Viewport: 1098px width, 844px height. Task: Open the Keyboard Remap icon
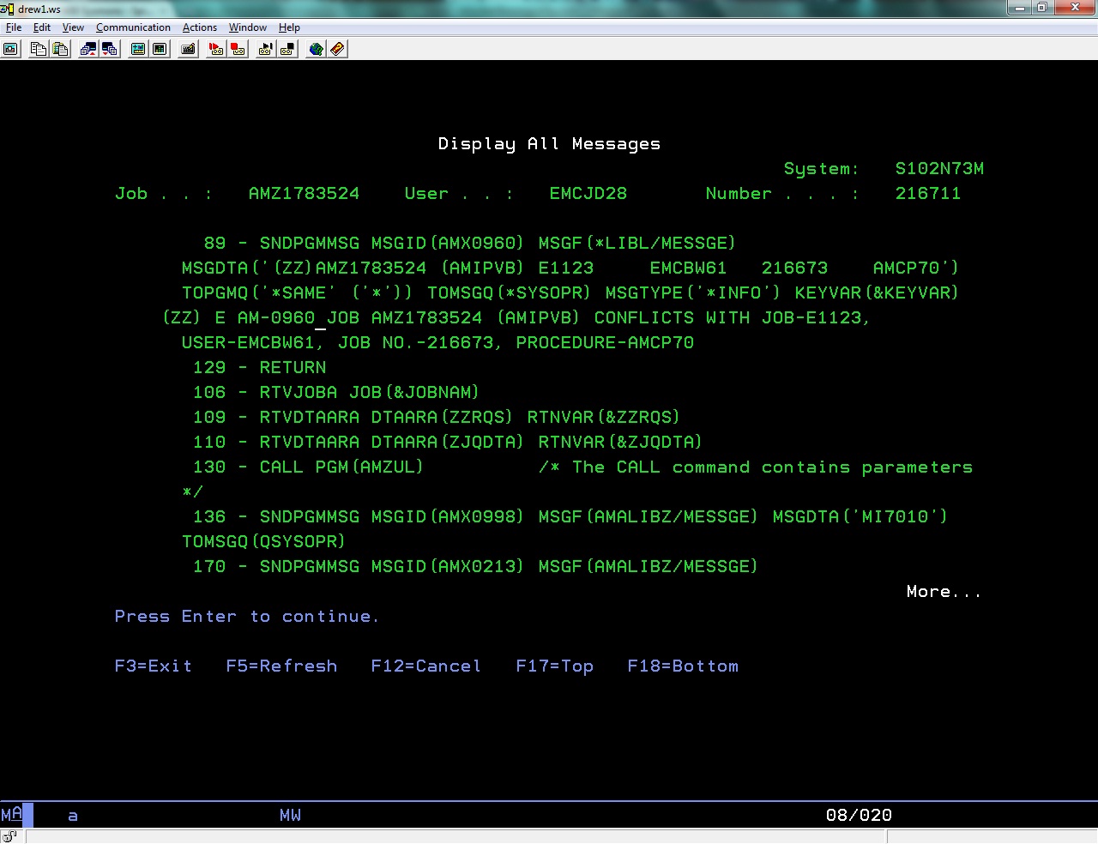tap(187, 49)
